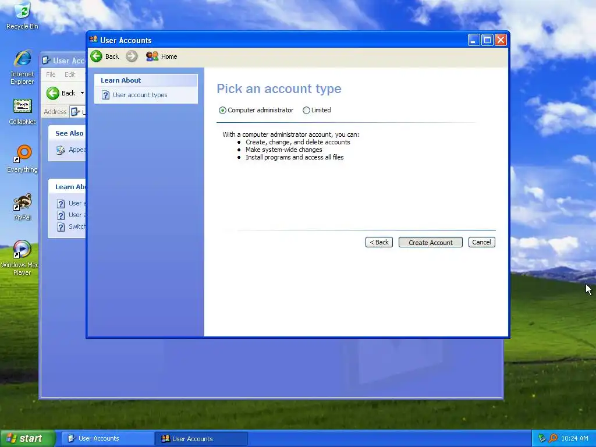This screenshot has width=596, height=447.
Task: Click Back arrow in background window
Action: point(53,93)
